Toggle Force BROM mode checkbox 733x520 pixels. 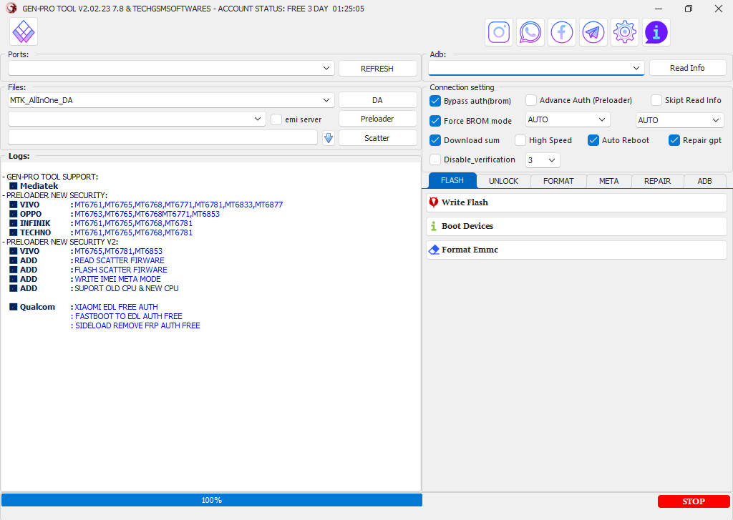[435, 121]
